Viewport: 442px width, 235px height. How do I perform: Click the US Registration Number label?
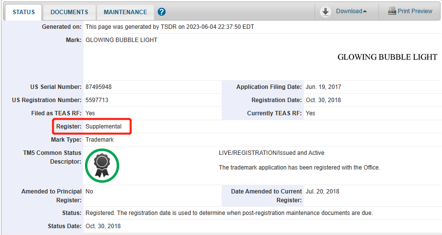(47, 100)
